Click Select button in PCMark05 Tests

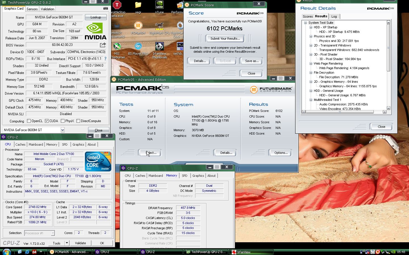pos(150,153)
